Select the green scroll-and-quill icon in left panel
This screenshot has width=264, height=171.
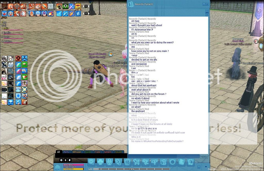click(24, 77)
